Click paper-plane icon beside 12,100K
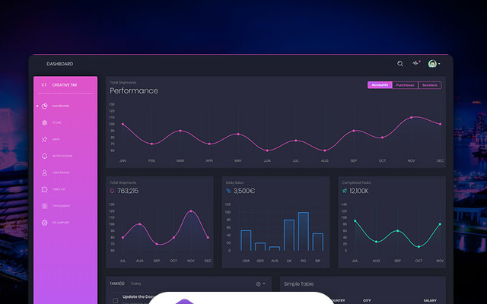The height and width of the screenshot is (304, 487). click(345, 191)
